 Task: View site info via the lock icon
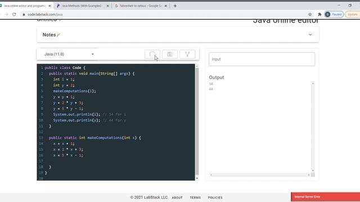point(24,14)
